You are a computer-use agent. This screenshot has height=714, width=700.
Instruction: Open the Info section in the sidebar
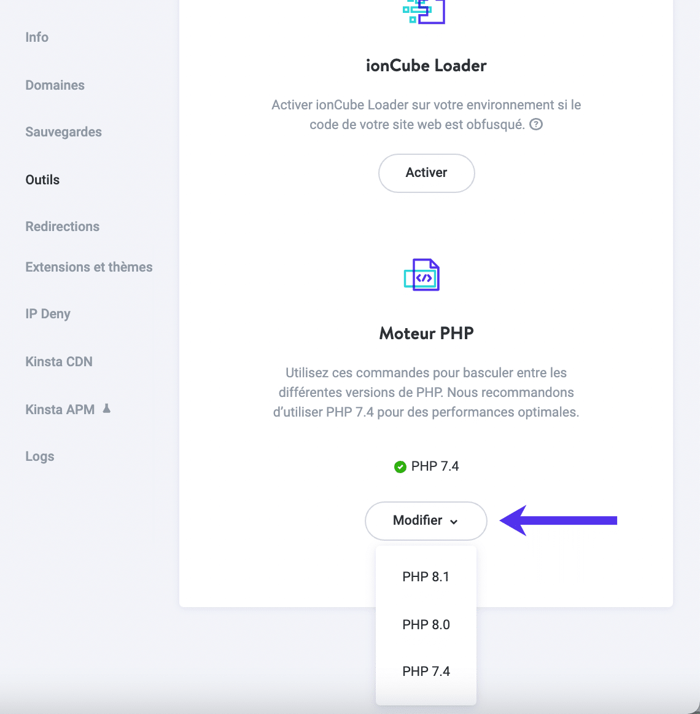tap(37, 37)
